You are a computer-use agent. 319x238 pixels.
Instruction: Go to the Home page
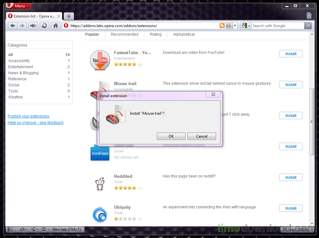point(55,25)
